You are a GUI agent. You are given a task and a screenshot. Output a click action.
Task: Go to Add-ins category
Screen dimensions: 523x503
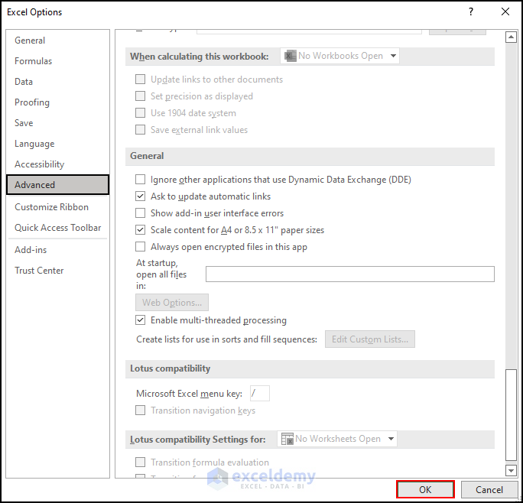pyautogui.click(x=31, y=250)
